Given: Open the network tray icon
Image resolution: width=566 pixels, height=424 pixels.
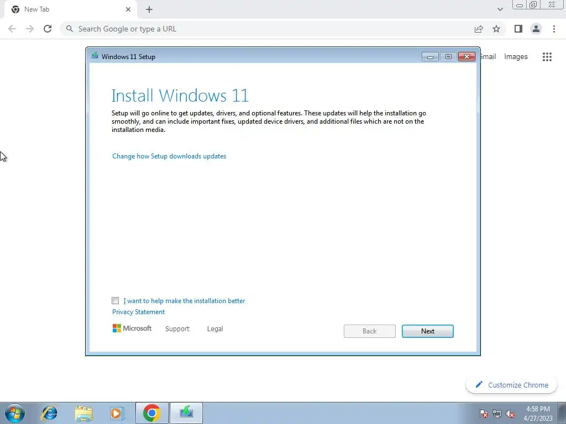Looking at the screenshot, I should point(497,414).
